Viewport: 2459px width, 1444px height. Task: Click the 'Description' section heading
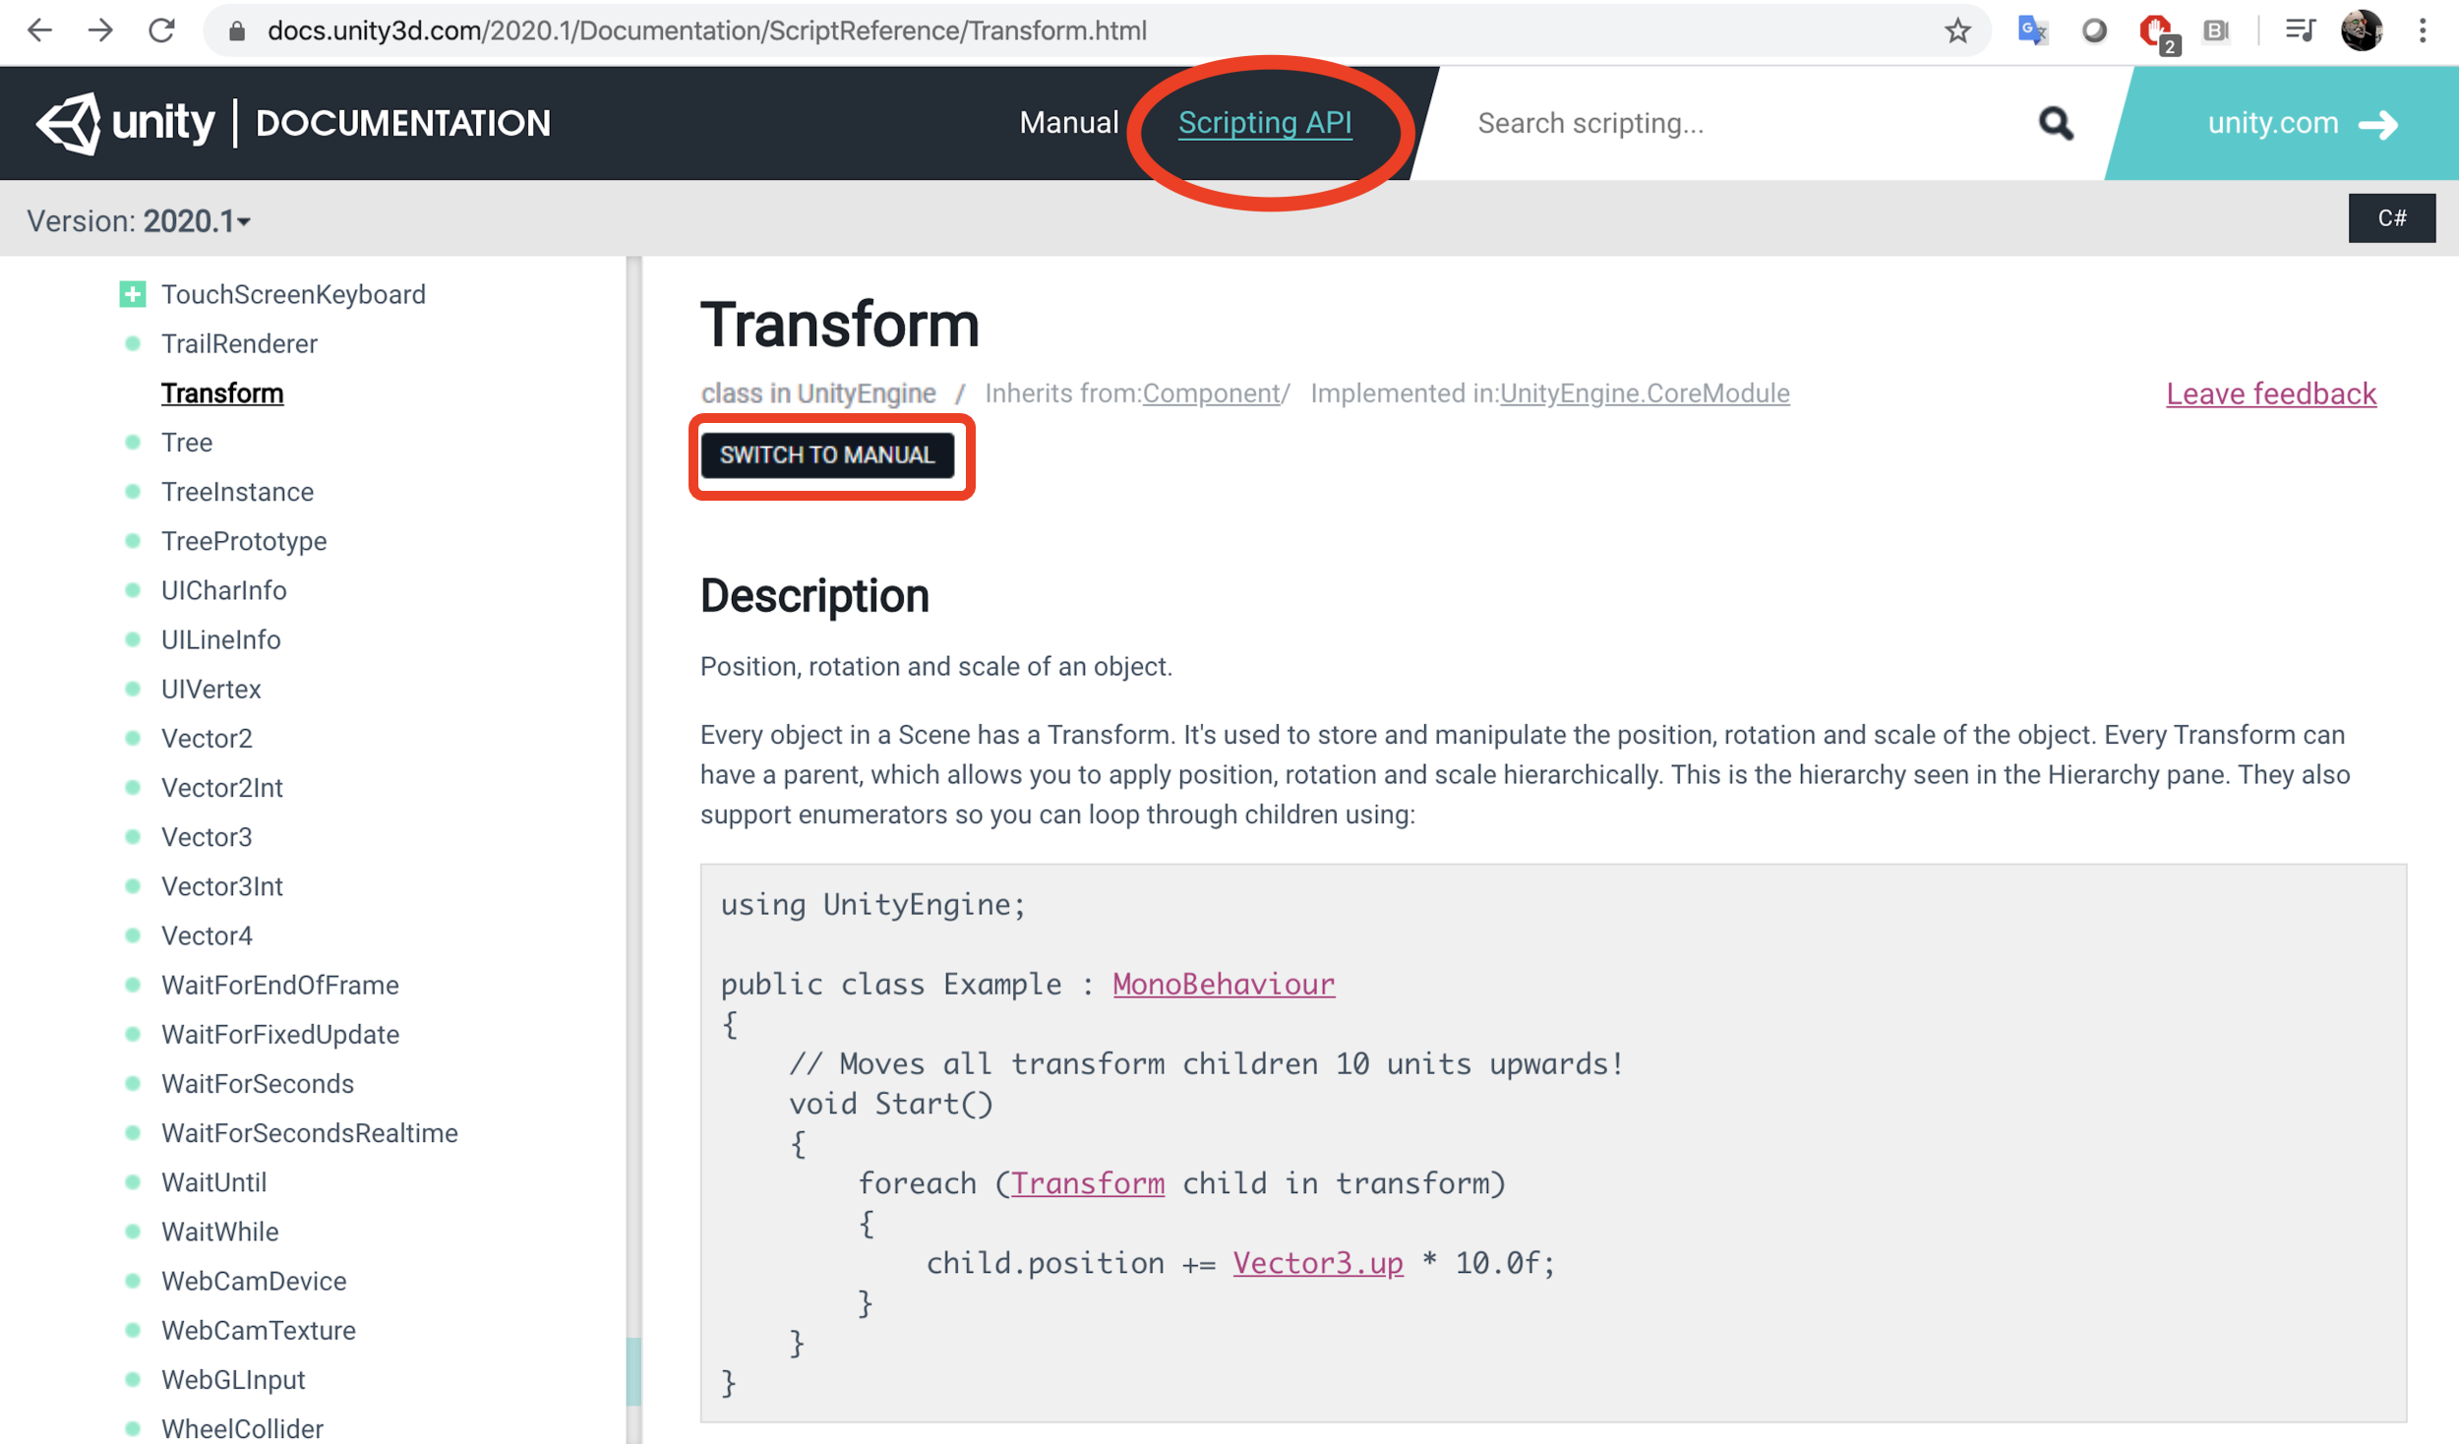coord(814,596)
